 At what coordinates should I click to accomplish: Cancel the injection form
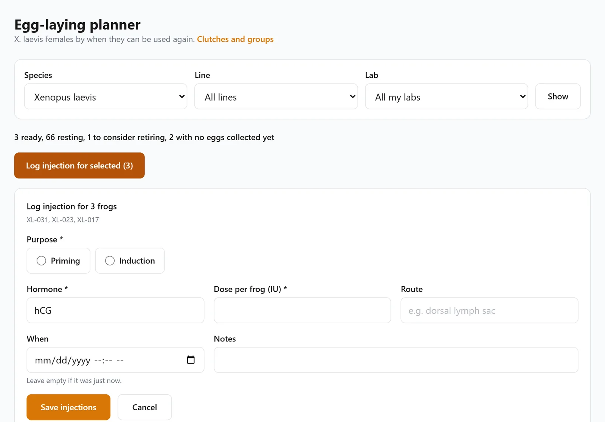pyautogui.click(x=144, y=407)
